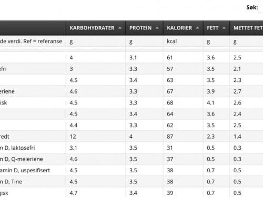Click the sort arrow next to Protein
263x197 pixels.
[157, 28]
